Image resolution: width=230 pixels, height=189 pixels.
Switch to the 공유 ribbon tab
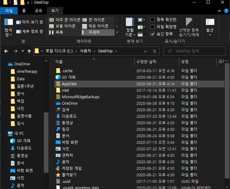click(39, 11)
